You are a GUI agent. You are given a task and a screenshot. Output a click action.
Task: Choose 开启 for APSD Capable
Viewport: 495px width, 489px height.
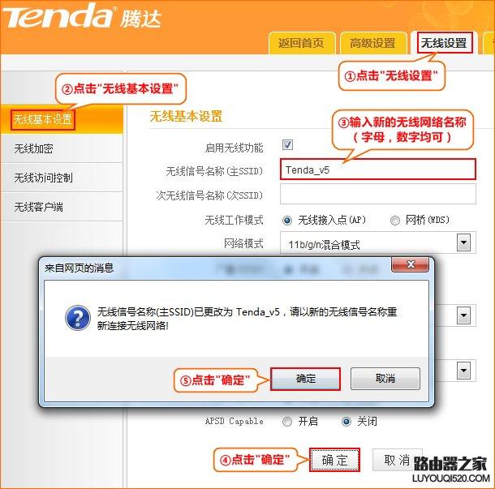(287, 422)
